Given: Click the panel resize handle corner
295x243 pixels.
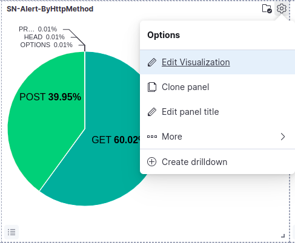Looking at the screenshot, I should 283,236.
